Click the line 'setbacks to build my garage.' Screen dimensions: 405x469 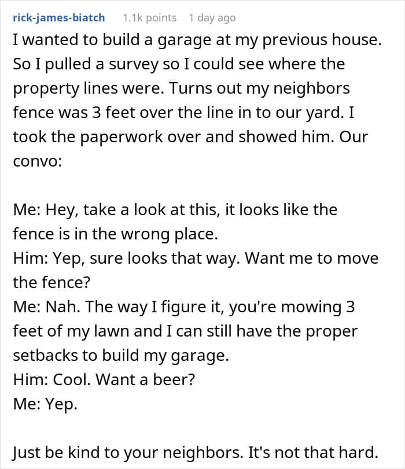(x=121, y=356)
